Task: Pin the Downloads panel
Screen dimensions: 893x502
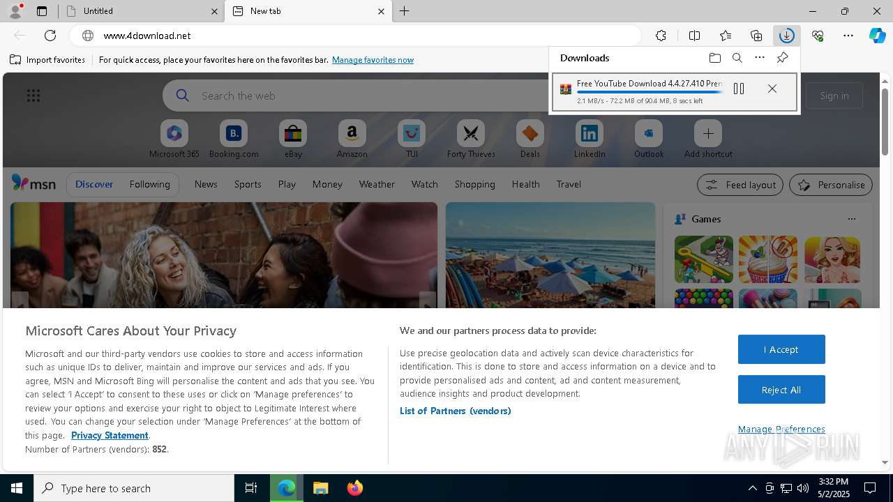Action: pyautogui.click(x=782, y=58)
